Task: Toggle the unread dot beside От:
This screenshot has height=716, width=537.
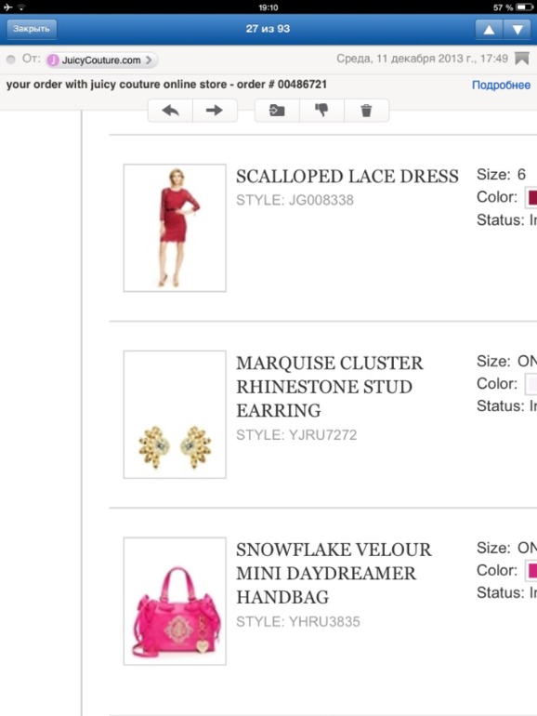Action: tap(11, 60)
